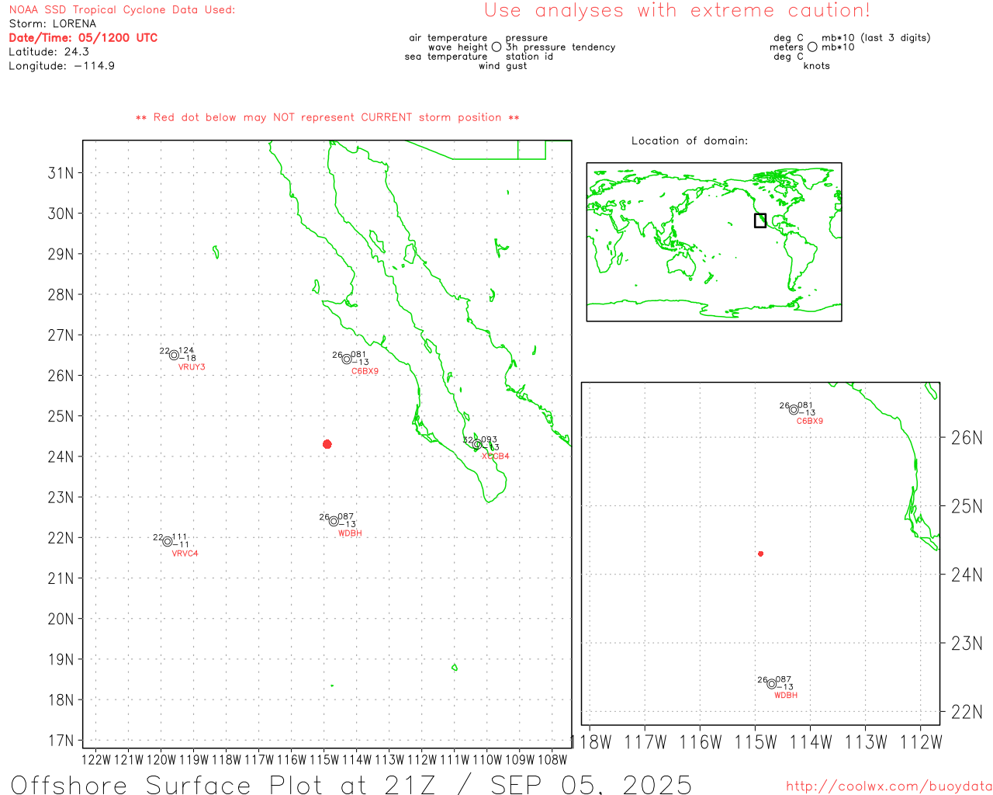The height and width of the screenshot is (795, 993).
Task: Click the red WDBH label on main map
Action: click(350, 533)
